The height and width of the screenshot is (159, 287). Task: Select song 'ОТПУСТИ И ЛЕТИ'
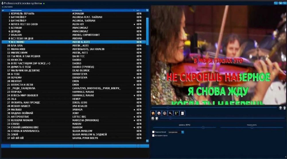[x=22, y=85]
